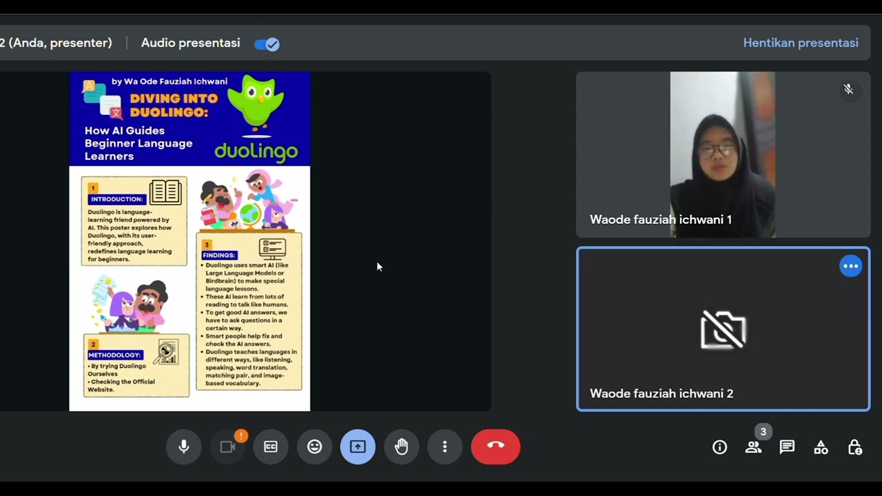This screenshot has height=496, width=882.
Task: Click the "Audio presentasi" label
Action: [191, 43]
